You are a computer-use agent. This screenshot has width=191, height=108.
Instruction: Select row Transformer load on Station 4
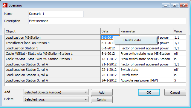pyautogui.click(x=53, y=43)
